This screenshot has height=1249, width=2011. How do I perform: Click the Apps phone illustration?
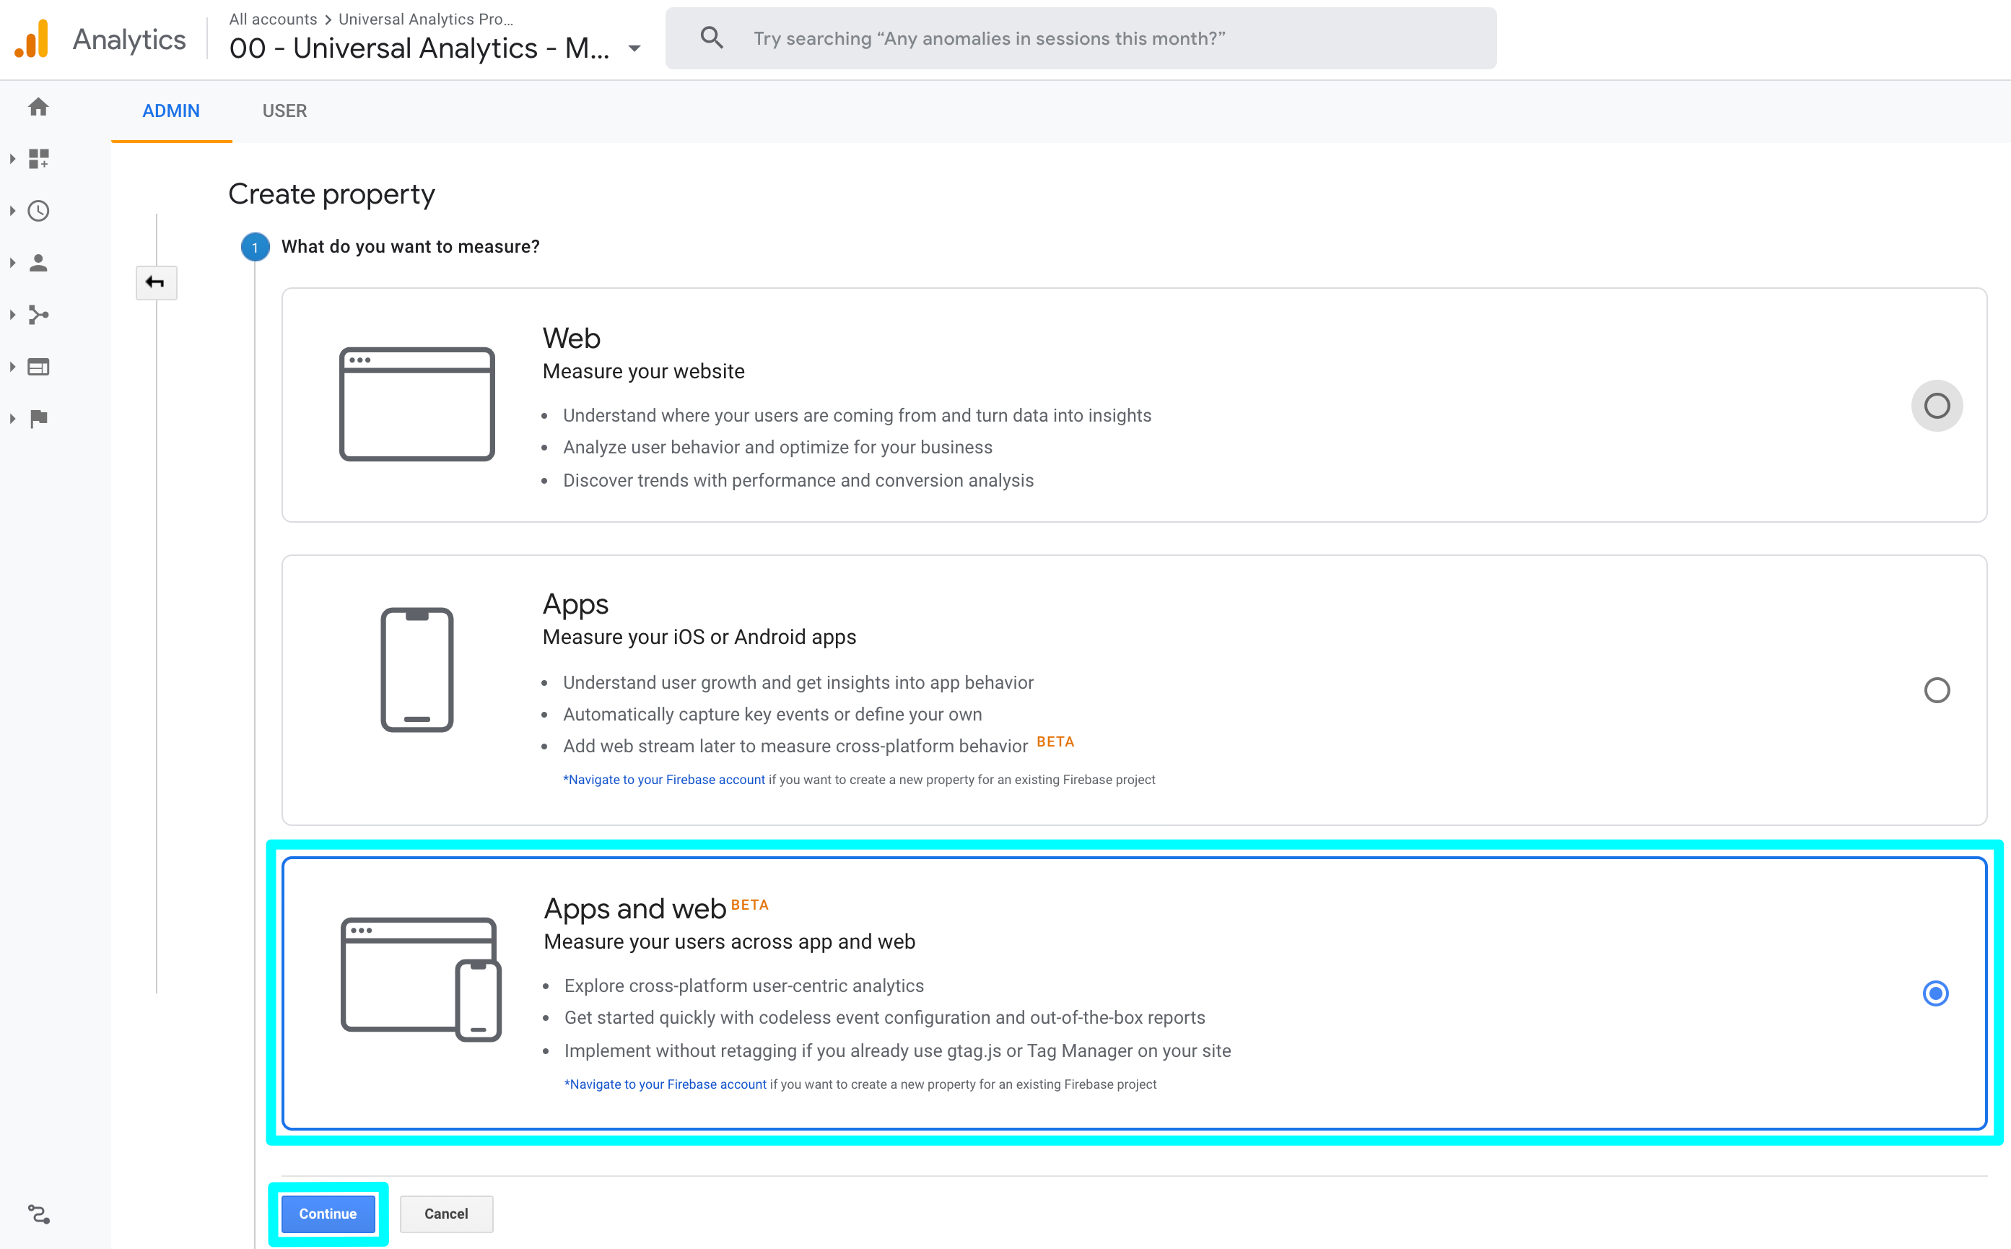(417, 670)
